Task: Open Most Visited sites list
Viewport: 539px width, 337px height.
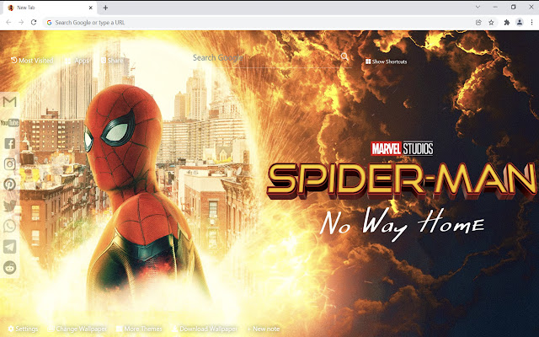Action: 32,61
